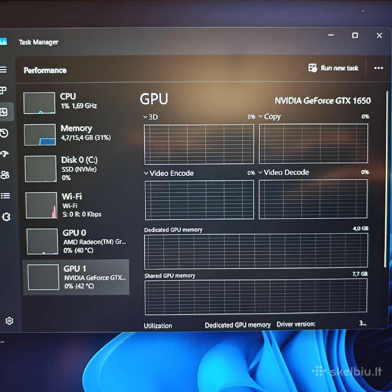Open the Copy engine dropdown
Viewport: 392px width, 392px height.
pyautogui.click(x=260, y=116)
